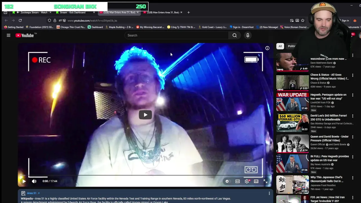
Task: Open a new browser tab
Action: coord(188,12)
